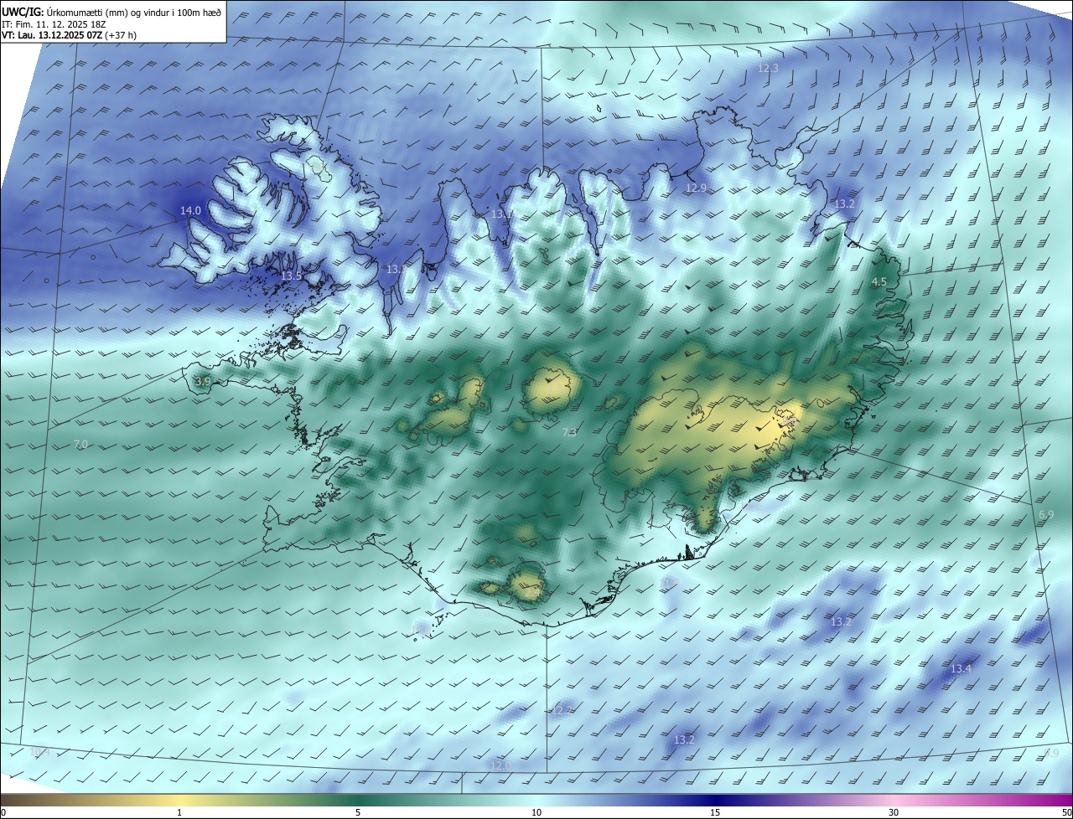
Task: Select the "IT: Fim. 11. 12. 2025 18Z" line
Action: click(53, 23)
